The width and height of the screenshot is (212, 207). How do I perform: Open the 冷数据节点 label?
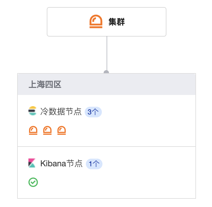point(61,112)
